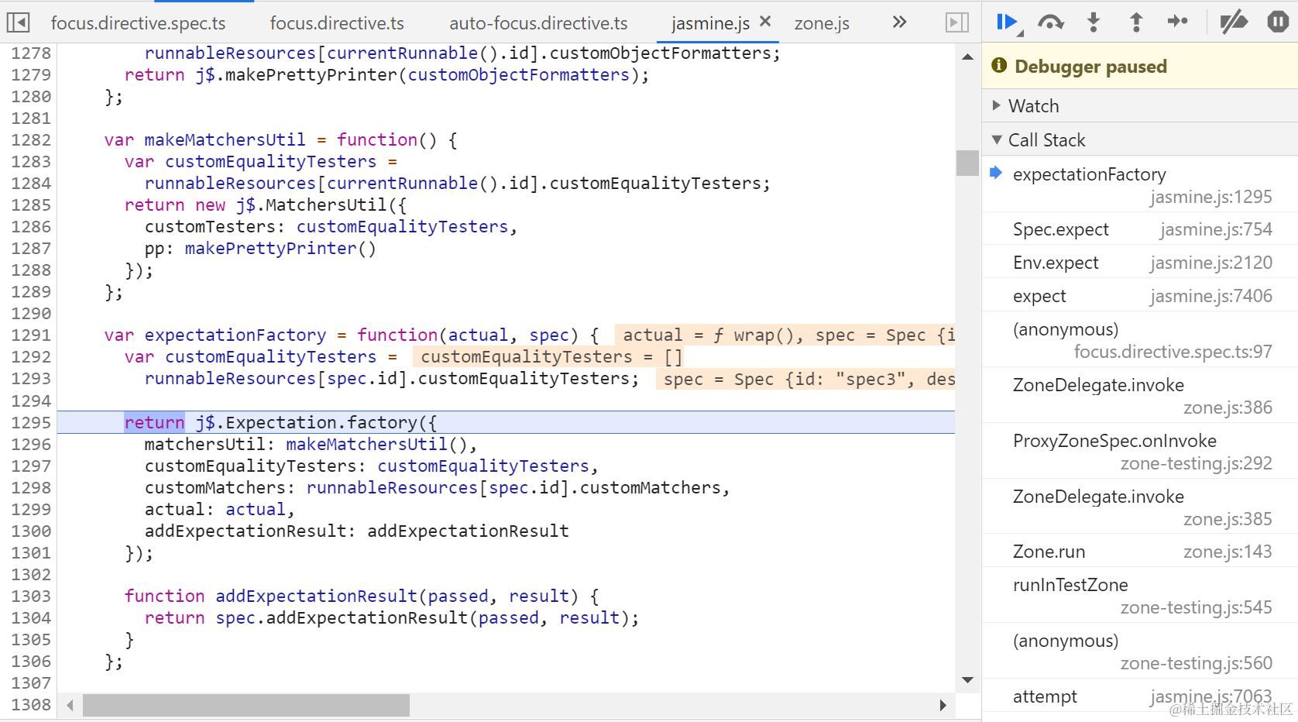Select Zone.run stack frame
Image resolution: width=1298 pixels, height=722 pixels.
tap(1140, 552)
